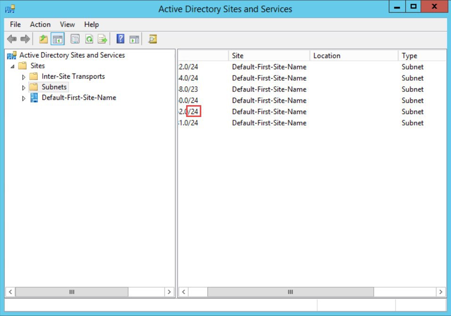The height and width of the screenshot is (316, 451).
Task: Select Subnets in the tree
Action: pos(54,87)
